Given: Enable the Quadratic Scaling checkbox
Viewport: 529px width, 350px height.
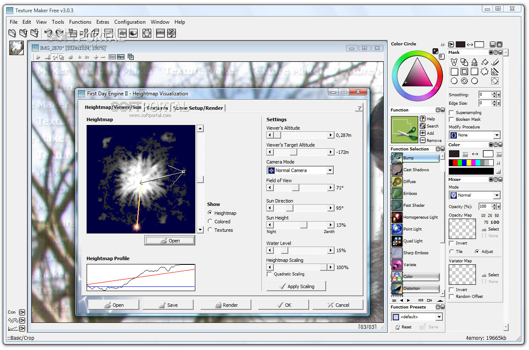Looking at the screenshot, I should pyautogui.click(x=269, y=274).
